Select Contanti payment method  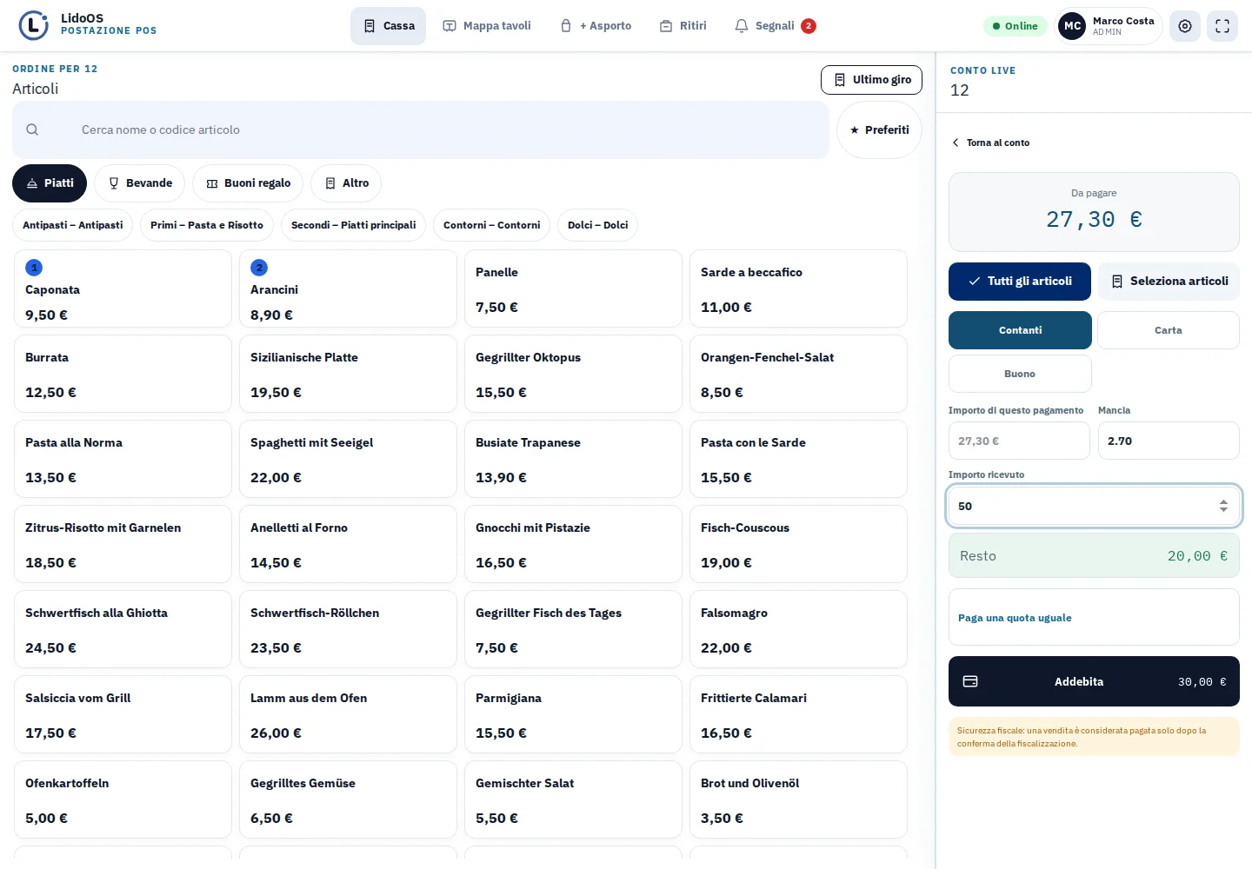coord(1020,330)
